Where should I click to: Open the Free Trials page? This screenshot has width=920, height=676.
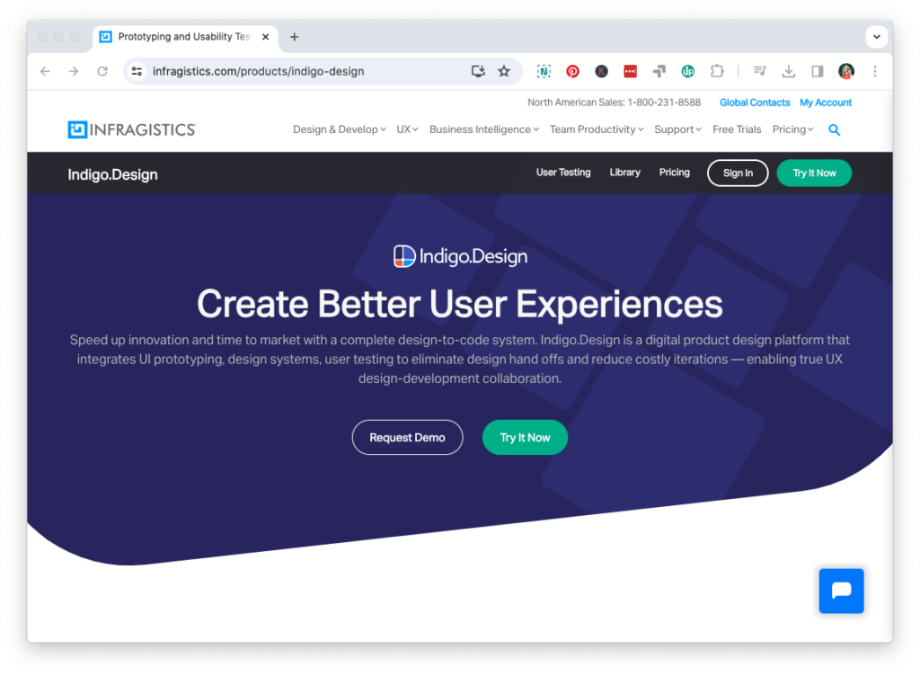tap(737, 129)
